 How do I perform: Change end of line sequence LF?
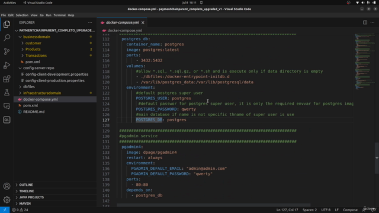[337, 210]
